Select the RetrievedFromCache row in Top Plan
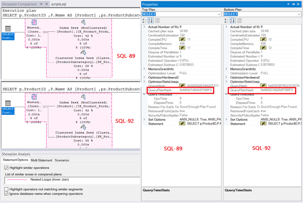The image size is (303, 203). click(184, 111)
